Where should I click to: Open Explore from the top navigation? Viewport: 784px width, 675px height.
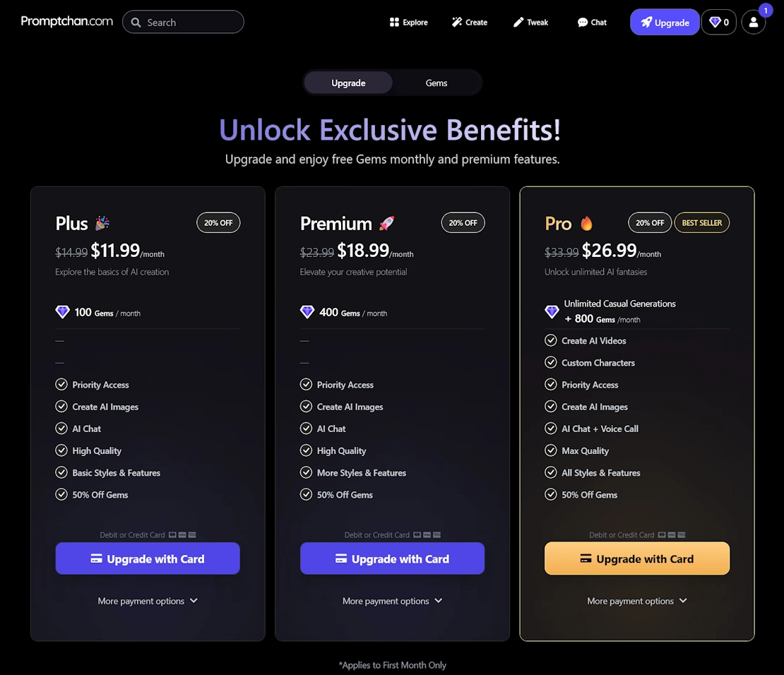(x=408, y=23)
